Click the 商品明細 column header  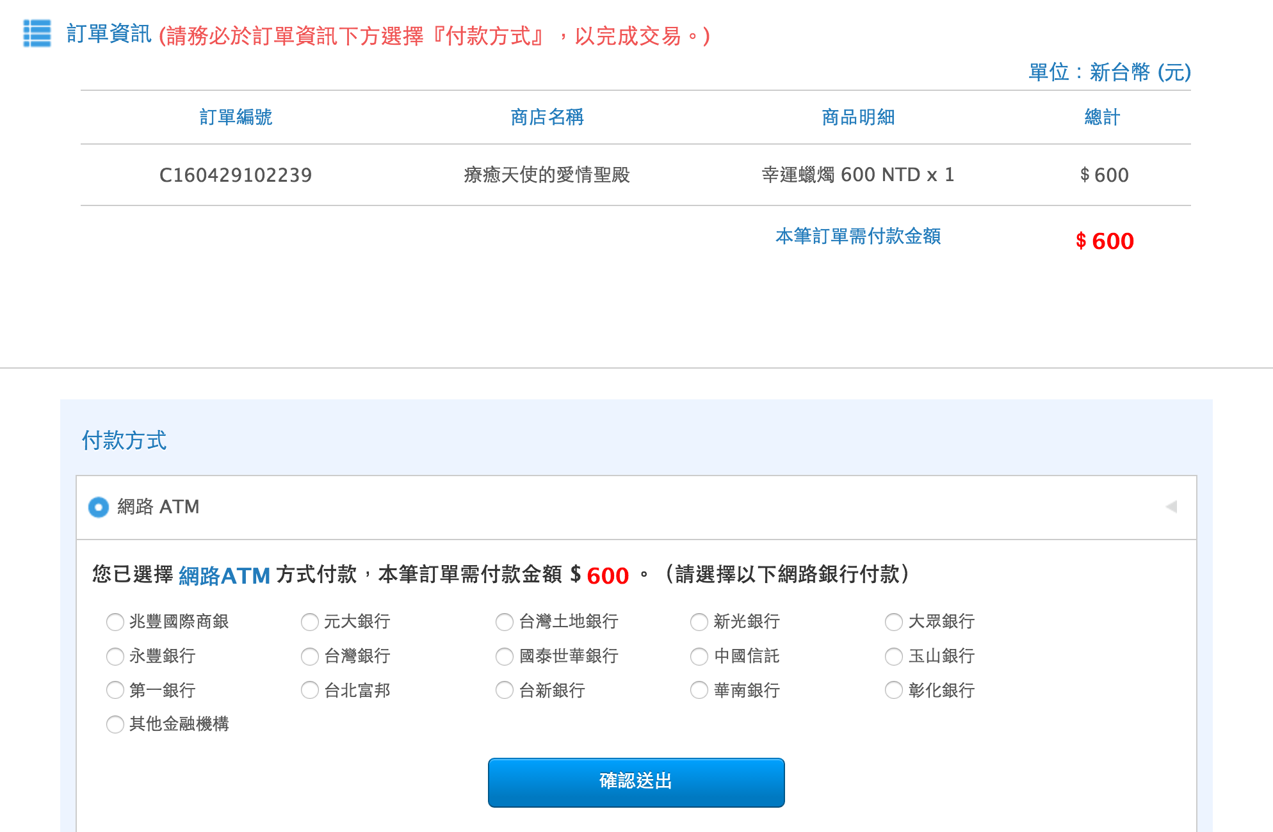tap(858, 117)
